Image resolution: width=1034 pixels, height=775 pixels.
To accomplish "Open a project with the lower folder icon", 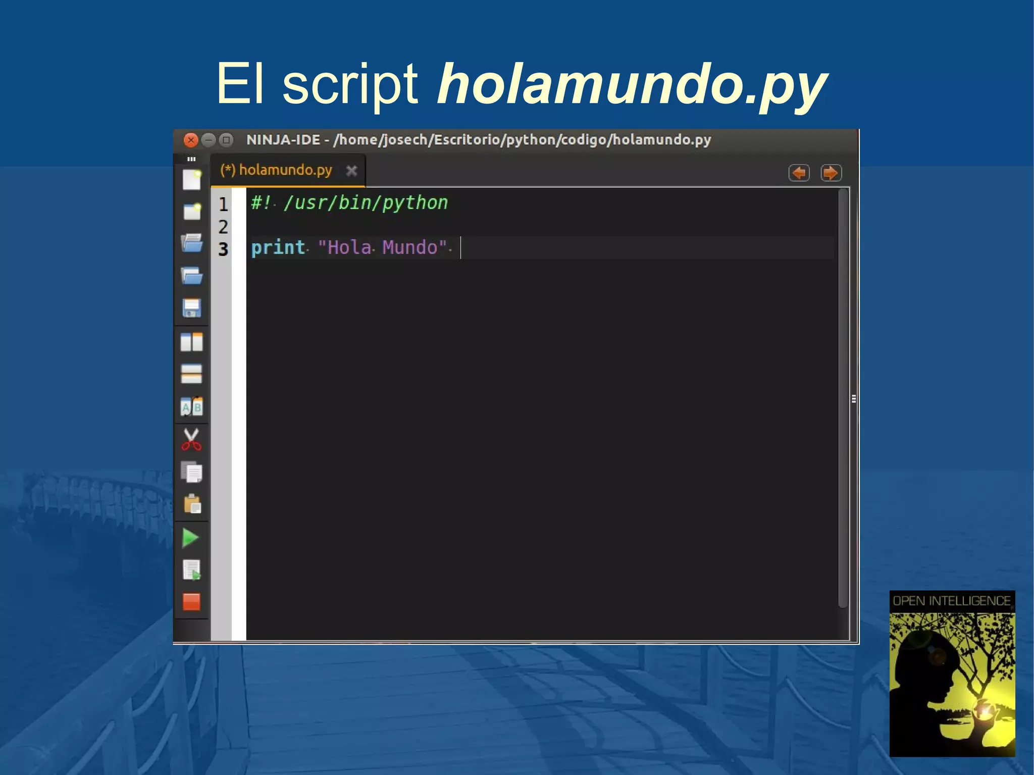I will pyautogui.click(x=192, y=276).
